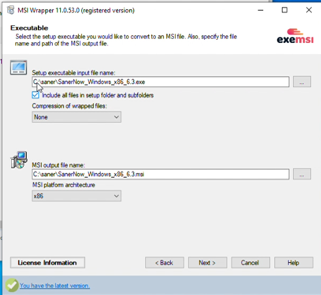Browse for MSI output file location

tap(302, 174)
